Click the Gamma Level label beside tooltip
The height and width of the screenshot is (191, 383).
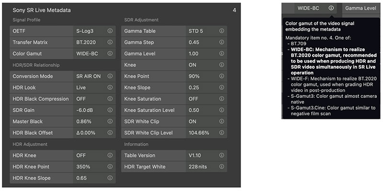(360, 8)
